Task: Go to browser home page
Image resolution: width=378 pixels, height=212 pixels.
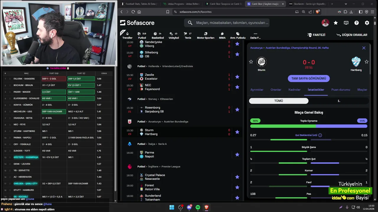Action: pos(139,12)
